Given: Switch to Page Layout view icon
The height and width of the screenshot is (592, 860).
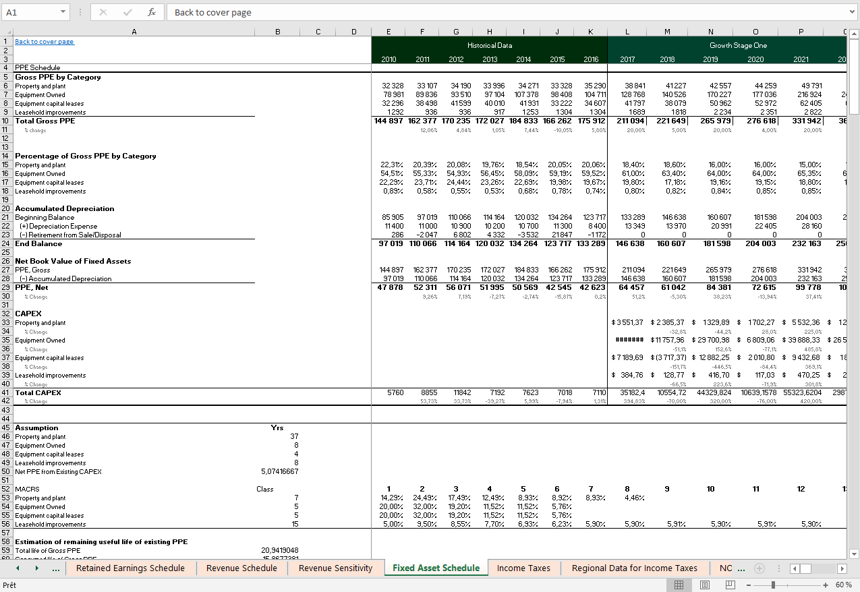Looking at the screenshot, I should point(704,585).
